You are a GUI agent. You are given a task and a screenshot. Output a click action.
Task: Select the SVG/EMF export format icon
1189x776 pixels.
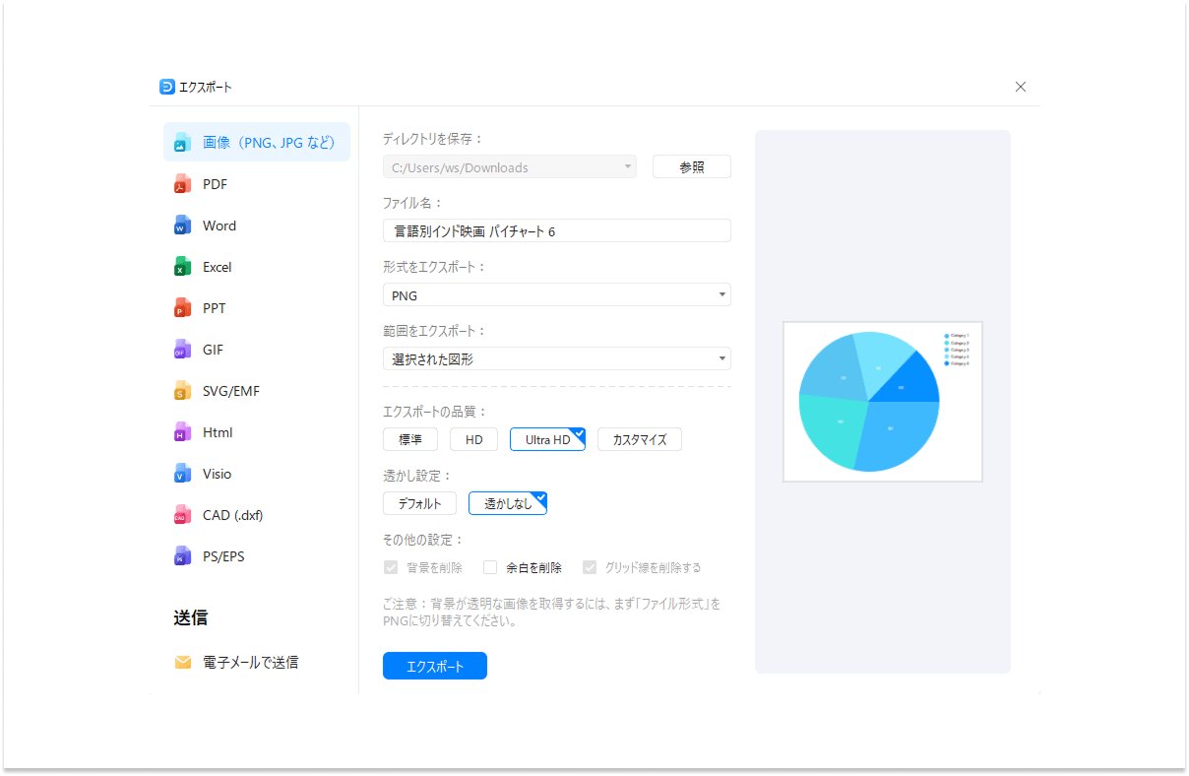click(x=182, y=390)
